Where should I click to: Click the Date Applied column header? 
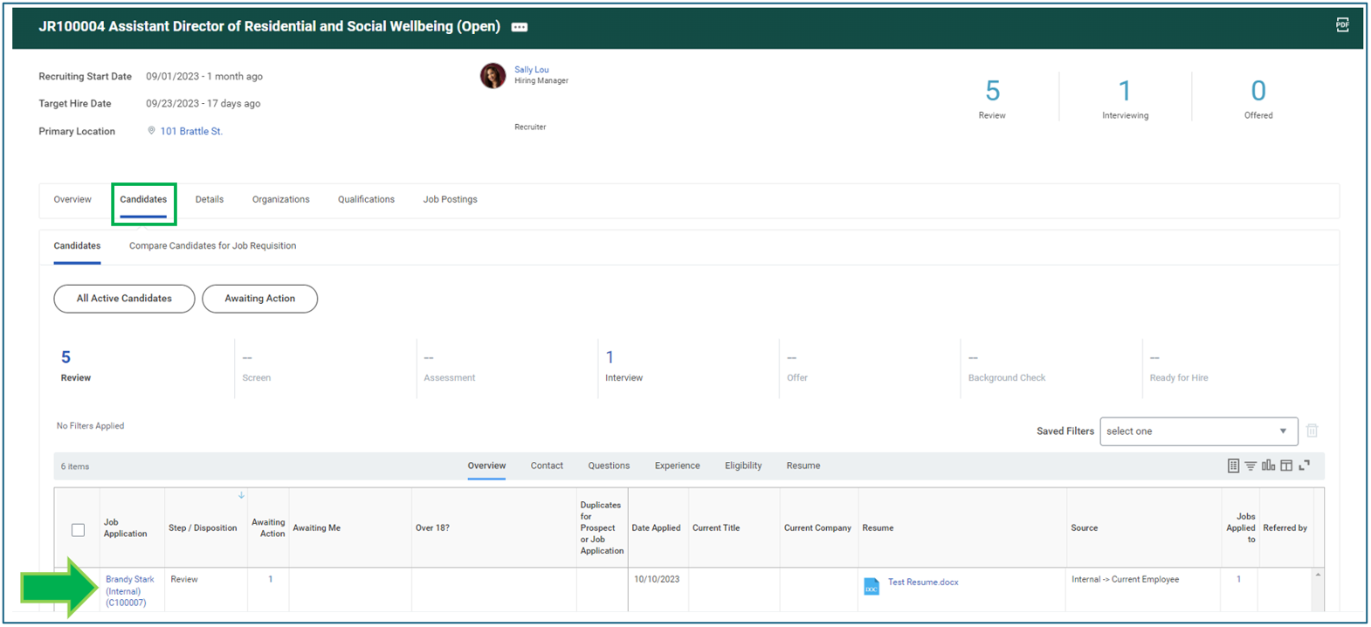(x=656, y=528)
